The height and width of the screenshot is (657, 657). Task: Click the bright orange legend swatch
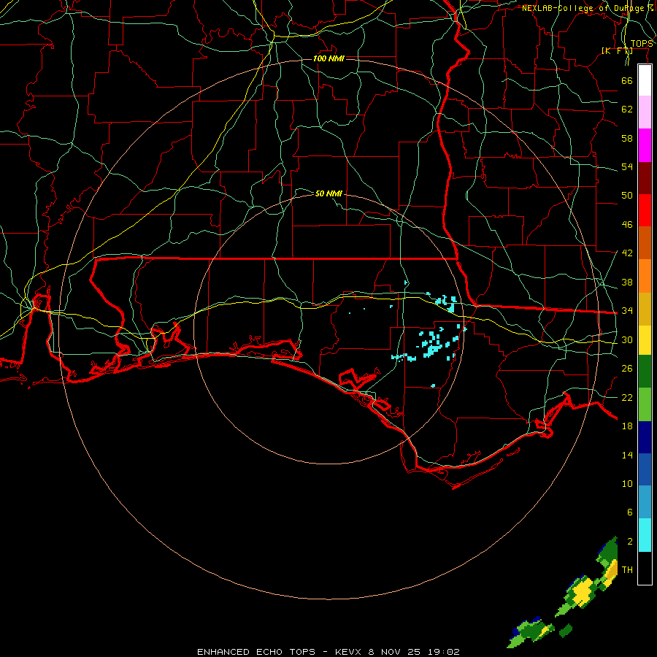coord(645,276)
